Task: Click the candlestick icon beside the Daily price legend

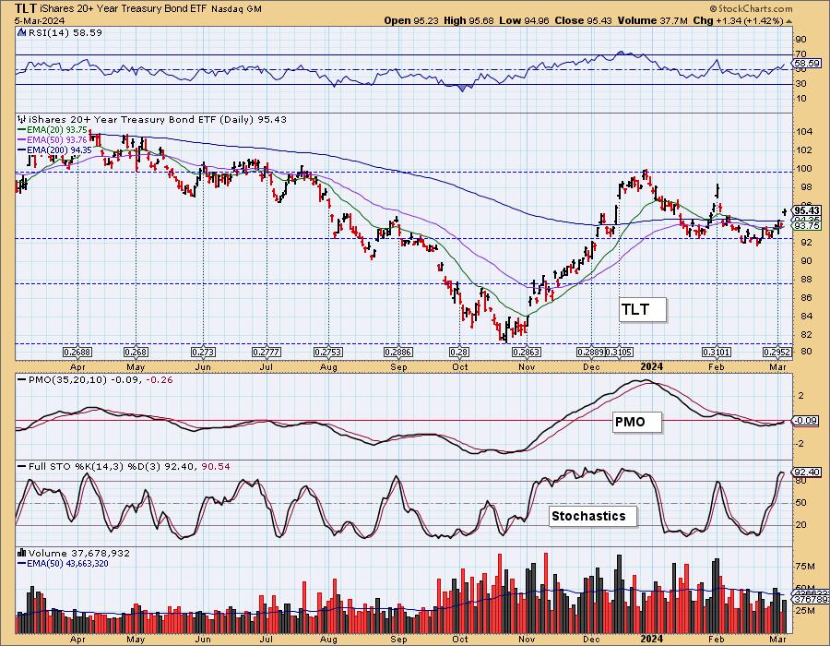Action: (22, 120)
